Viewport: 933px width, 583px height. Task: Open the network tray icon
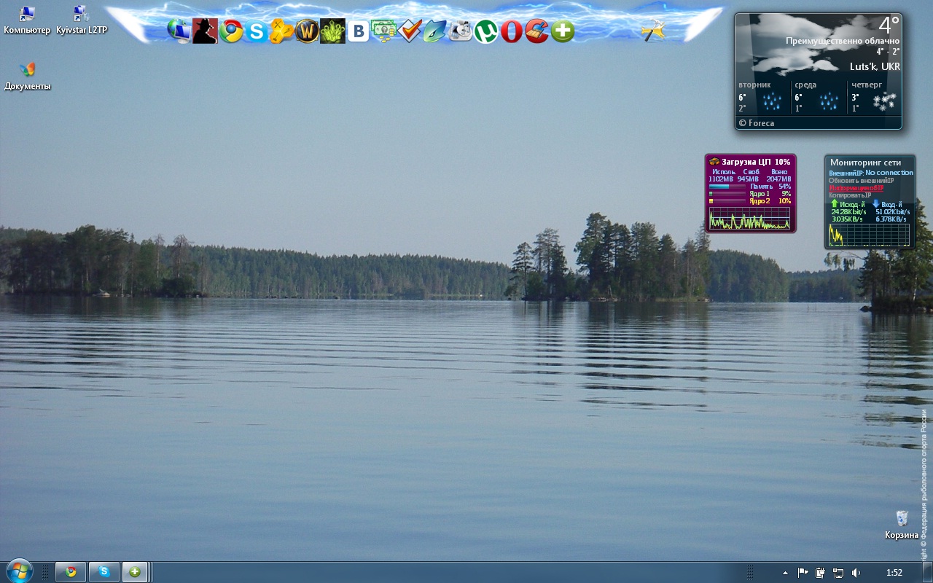click(838, 573)
